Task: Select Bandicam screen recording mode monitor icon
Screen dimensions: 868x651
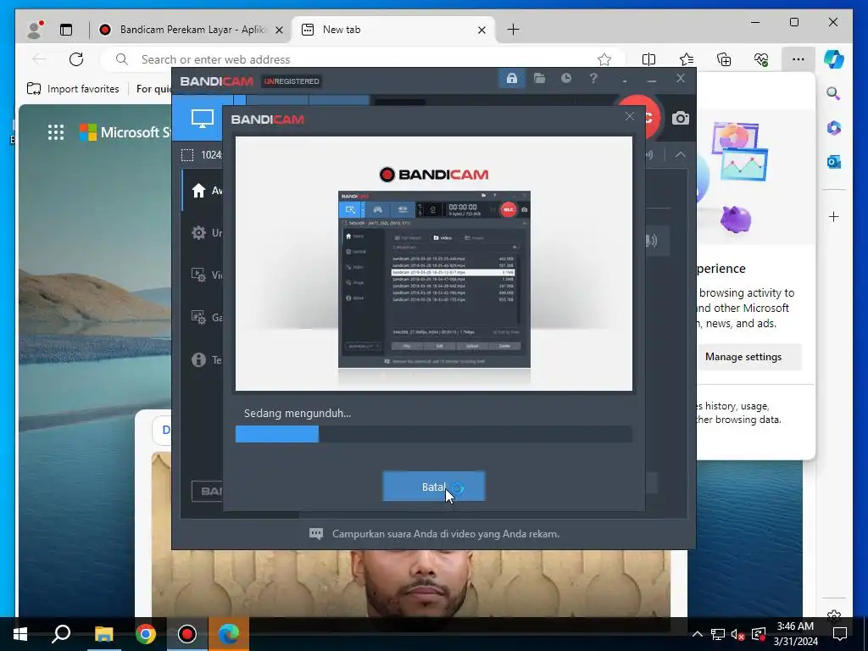Action: pyautogui.click(x=202, y=118)
